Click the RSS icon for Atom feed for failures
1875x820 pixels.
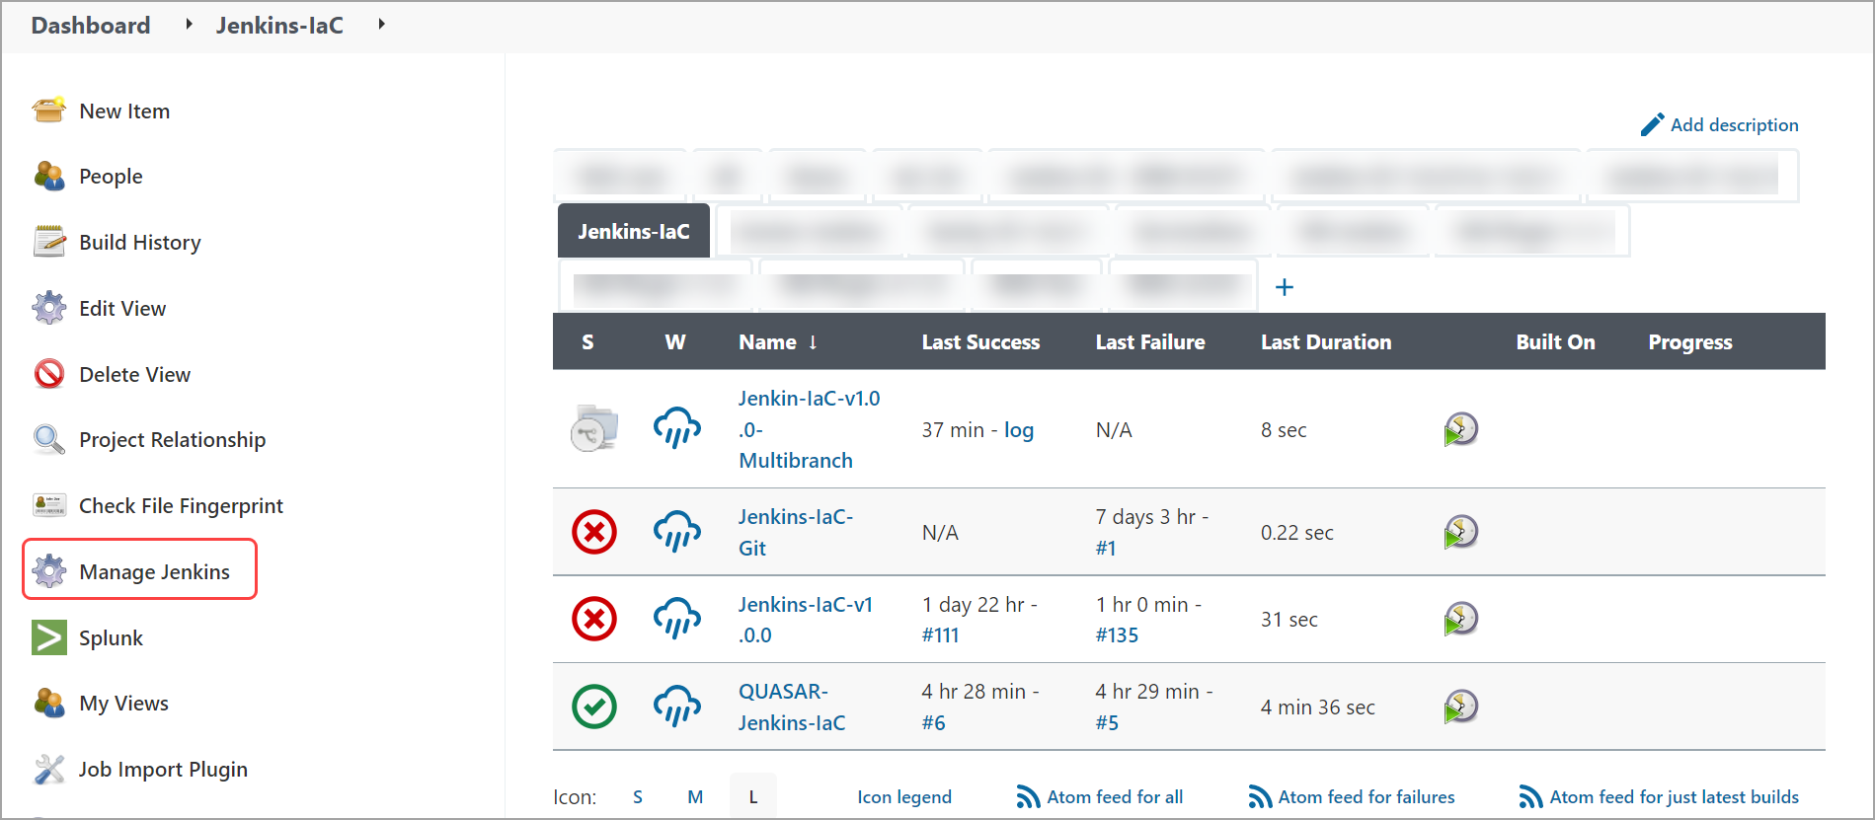(1260, 796)
